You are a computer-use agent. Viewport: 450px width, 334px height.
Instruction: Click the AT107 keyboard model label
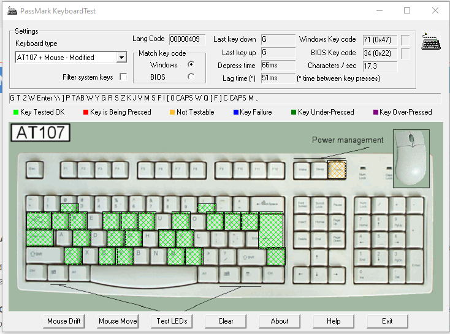pos(40,132)
